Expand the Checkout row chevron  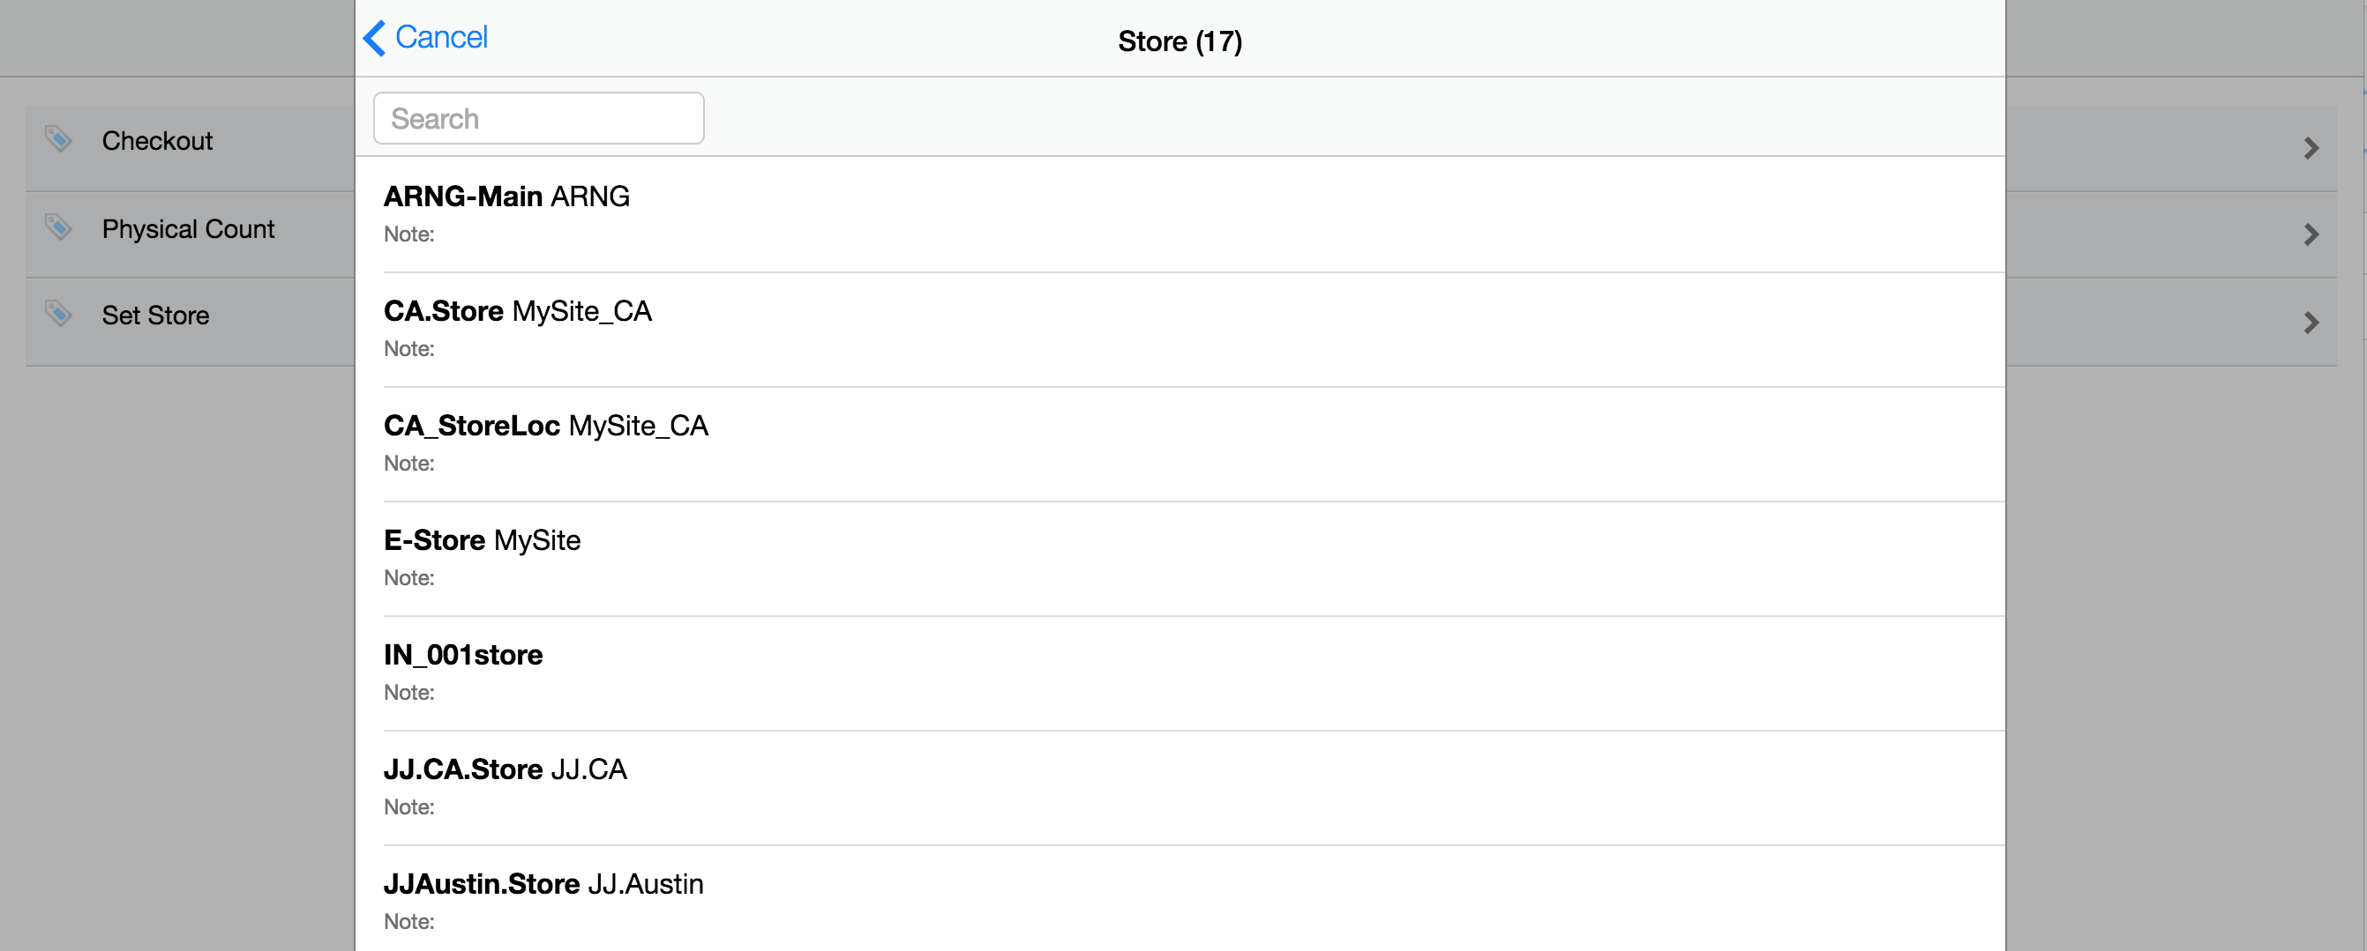(x=2311, y=148)
